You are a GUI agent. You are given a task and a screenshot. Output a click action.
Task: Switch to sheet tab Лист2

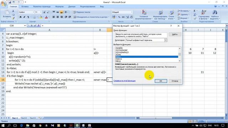[x=24, y=118]
